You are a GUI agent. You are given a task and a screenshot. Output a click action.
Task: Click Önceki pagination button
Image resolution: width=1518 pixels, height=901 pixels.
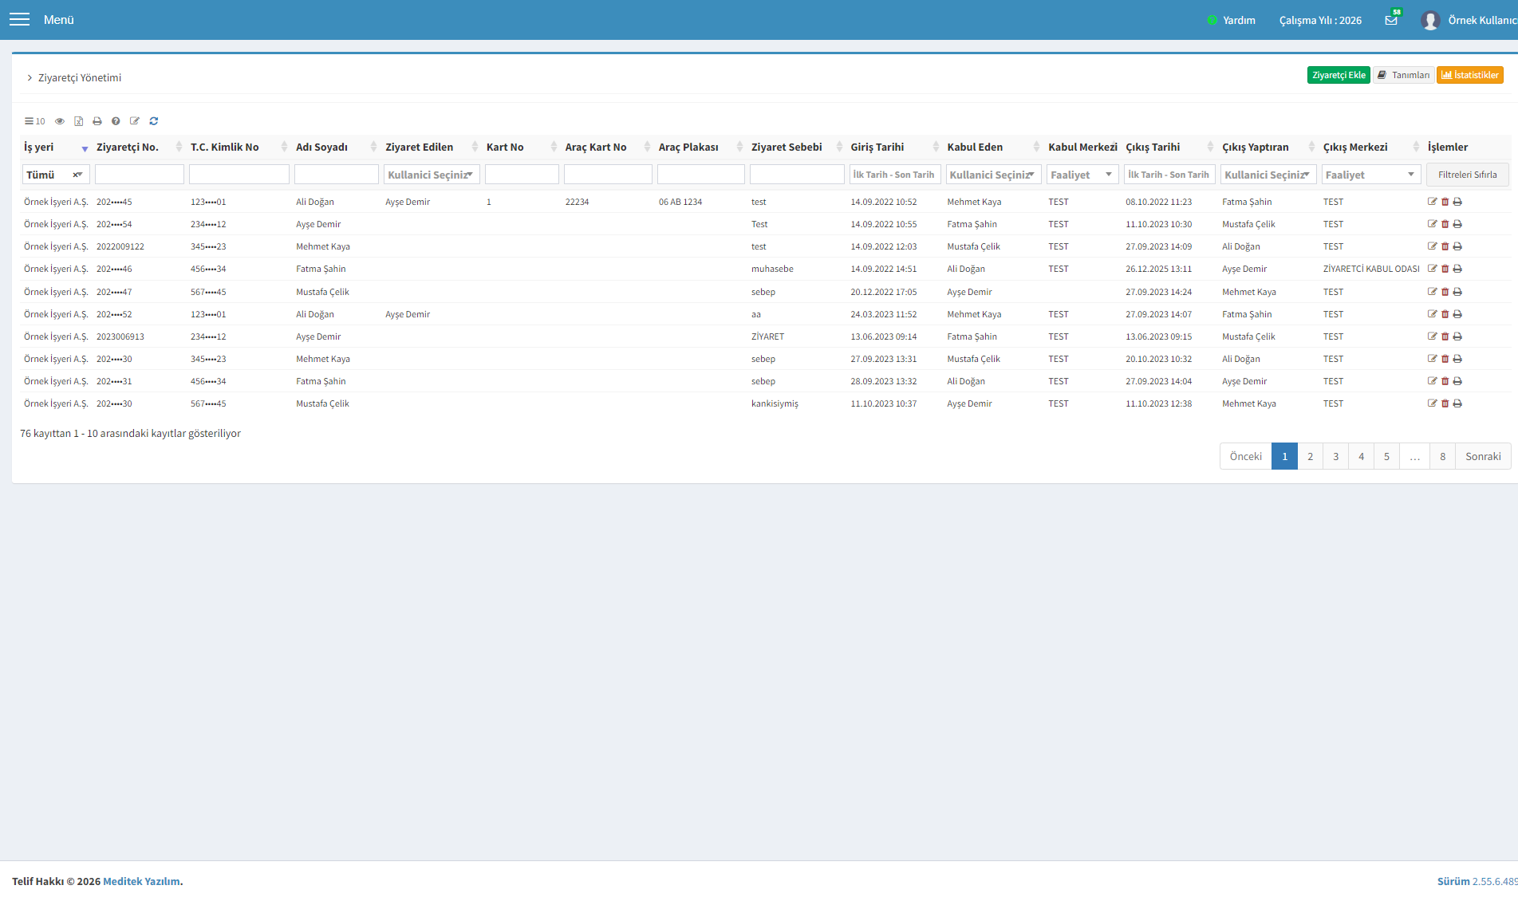(x=1245, y=456)
